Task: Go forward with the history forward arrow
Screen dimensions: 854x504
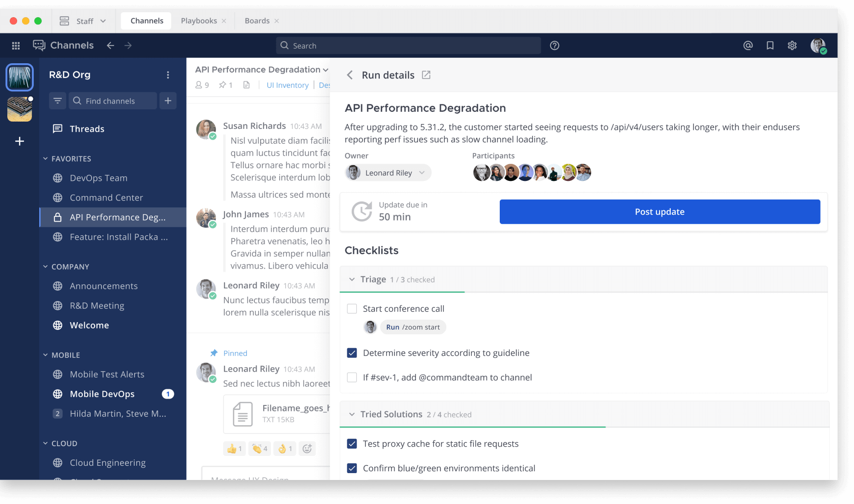Action: click(x=128, y=46)
